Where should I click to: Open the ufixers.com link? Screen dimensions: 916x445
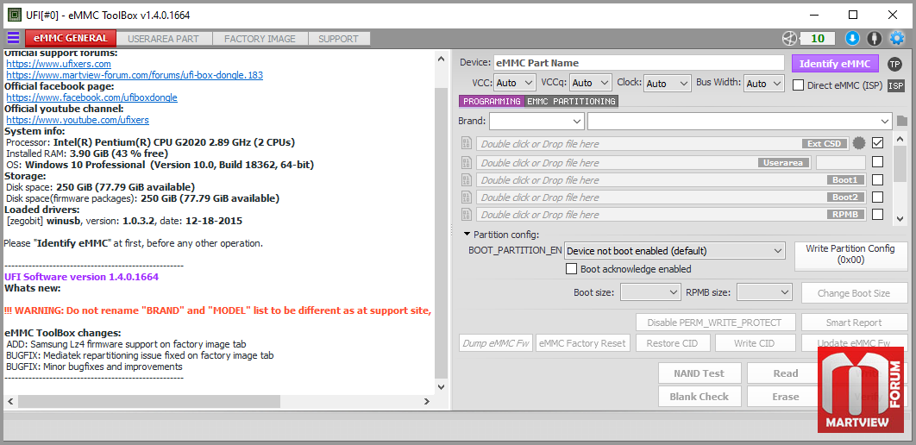[59, 64]
